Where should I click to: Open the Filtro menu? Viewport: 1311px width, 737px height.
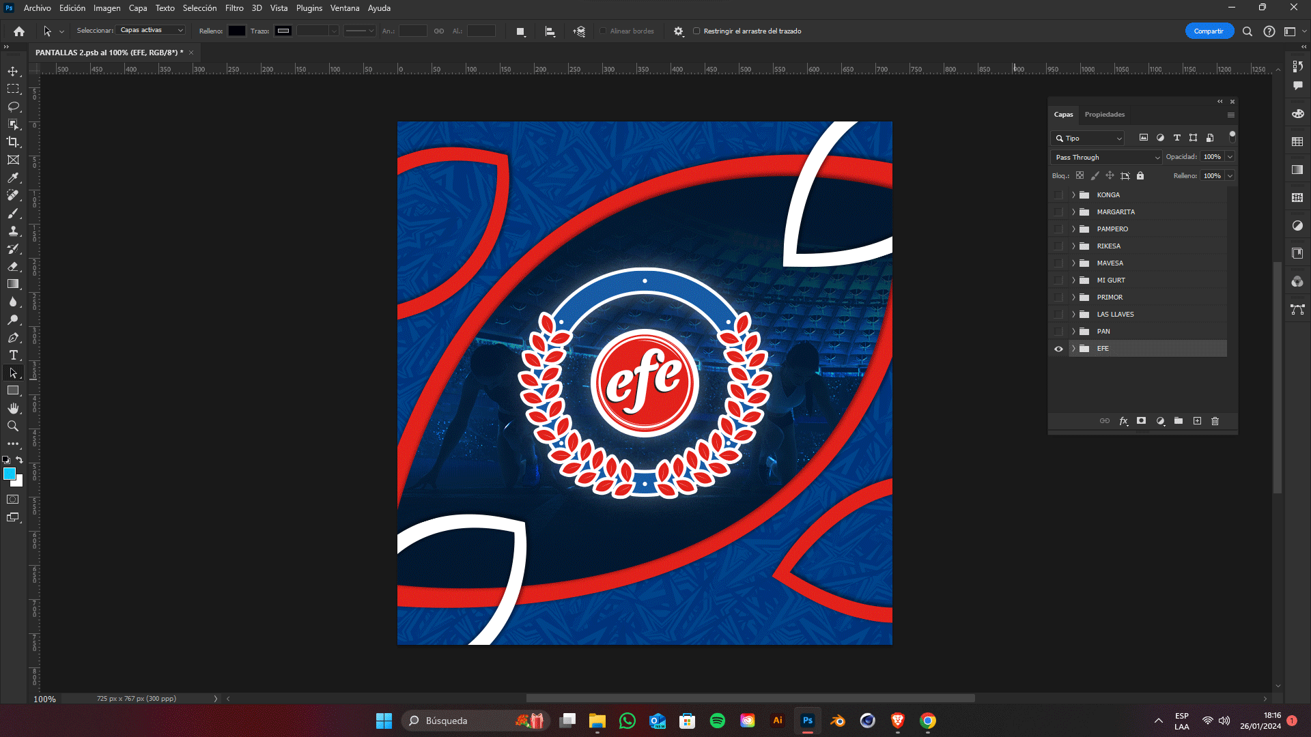coord(234,8)
